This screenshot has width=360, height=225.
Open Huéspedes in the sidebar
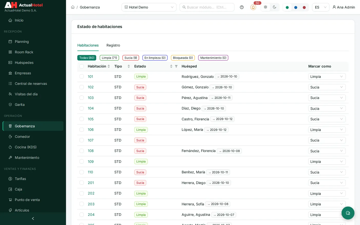33,63
